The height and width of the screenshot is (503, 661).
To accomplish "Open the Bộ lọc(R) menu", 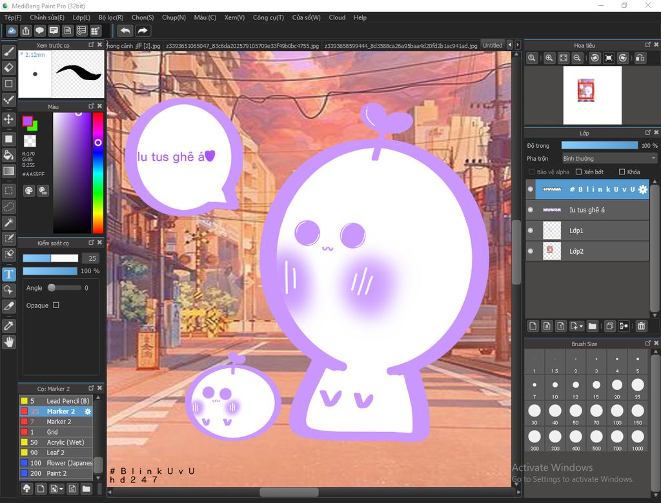I will [111, 17].
